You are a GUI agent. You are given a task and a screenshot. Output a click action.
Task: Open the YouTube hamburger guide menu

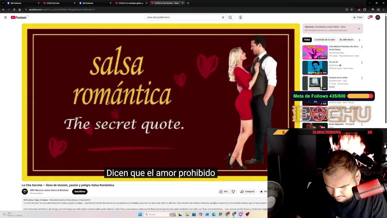coord(5,17)
